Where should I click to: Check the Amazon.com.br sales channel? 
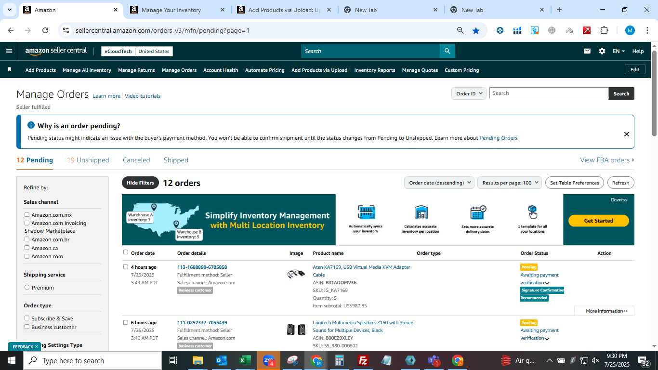[x=27, y=239]
